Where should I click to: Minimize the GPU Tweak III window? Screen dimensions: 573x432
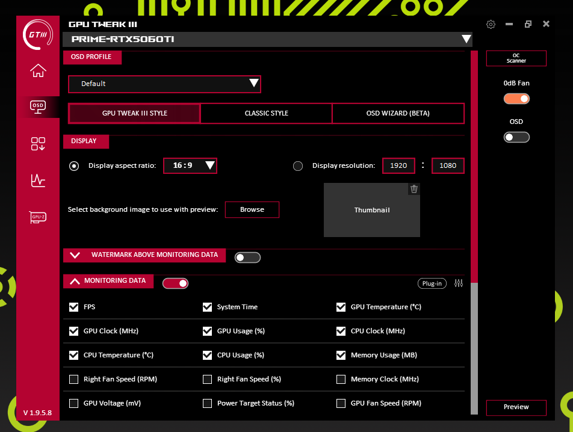tap(509, 24)
